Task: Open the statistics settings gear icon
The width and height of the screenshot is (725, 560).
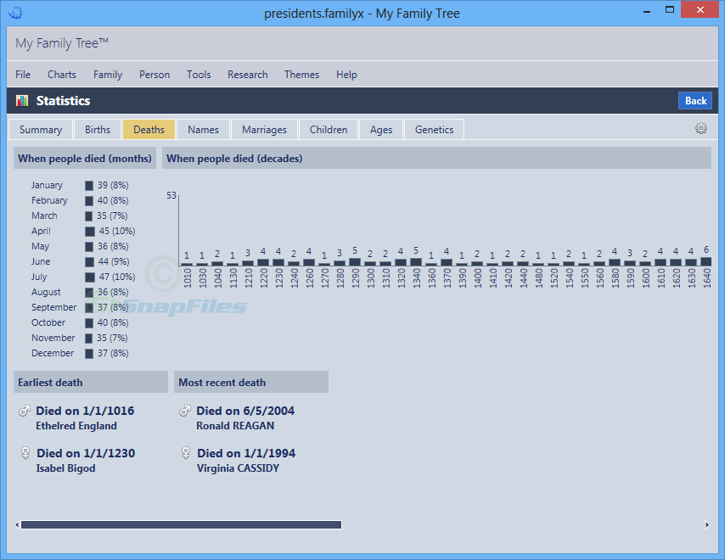Action: pos(701,128)
